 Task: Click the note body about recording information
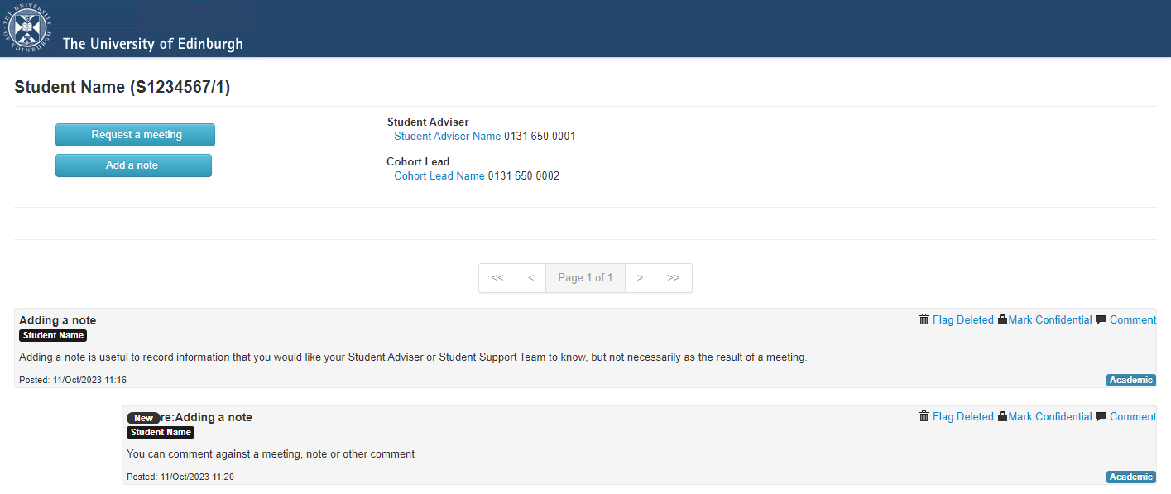click(x=412, y=357)
